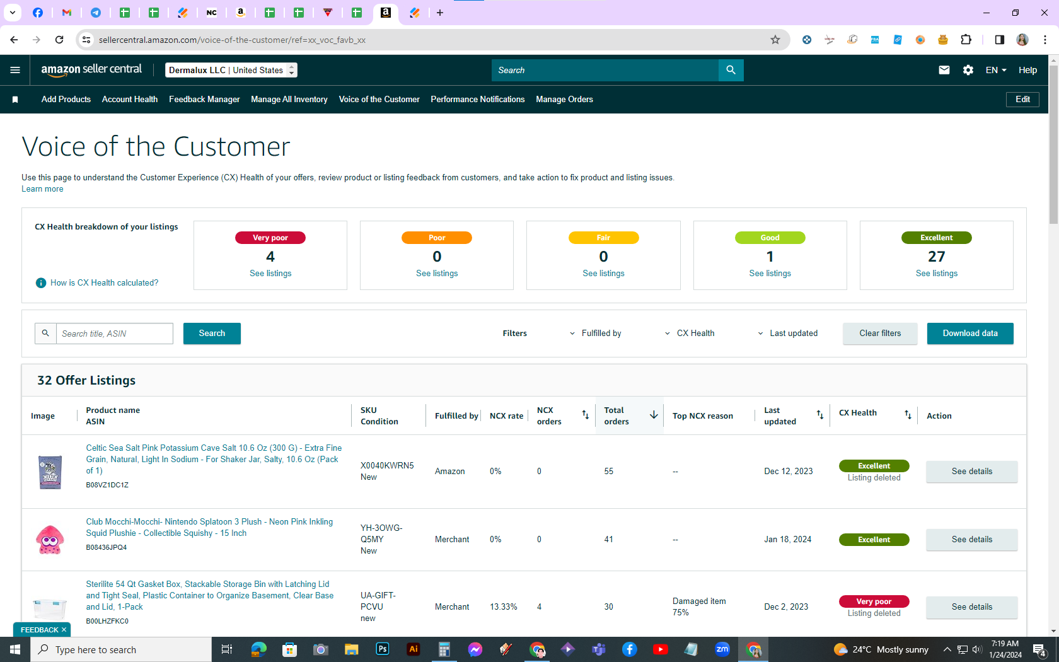
Task: Open the tab search dropdown arrow
Action: [12, 13]
